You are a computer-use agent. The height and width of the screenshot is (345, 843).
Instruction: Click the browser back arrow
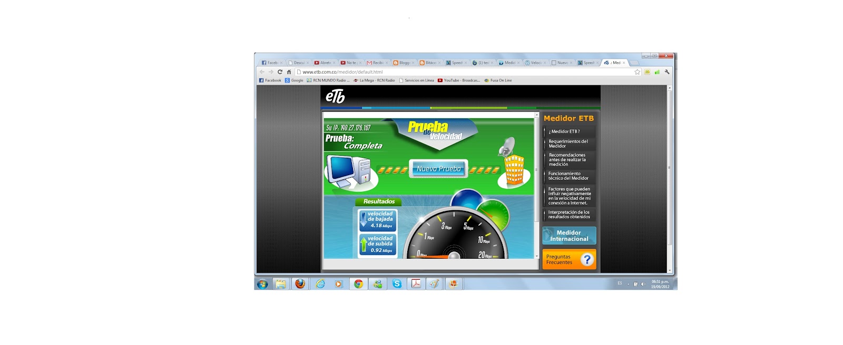[x=262, y=72]
